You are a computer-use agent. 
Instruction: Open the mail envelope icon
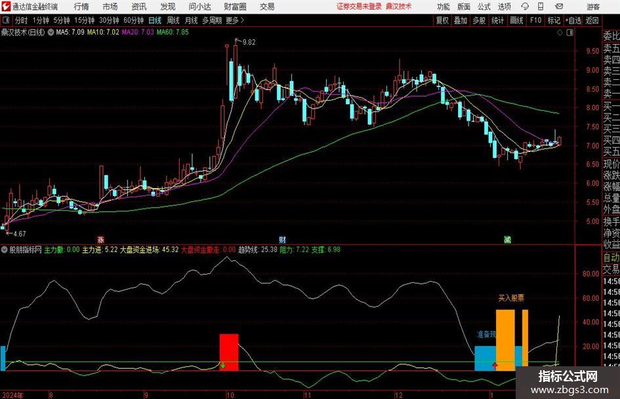[559, 7]
